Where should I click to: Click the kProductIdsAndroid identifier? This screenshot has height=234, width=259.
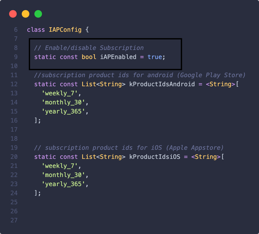coord(162,84)
